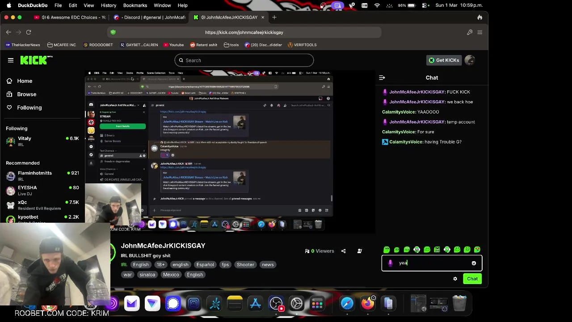Open the Youtube bookmark
Viewport: 572px width, 322px height.
(x=173, y=45)
